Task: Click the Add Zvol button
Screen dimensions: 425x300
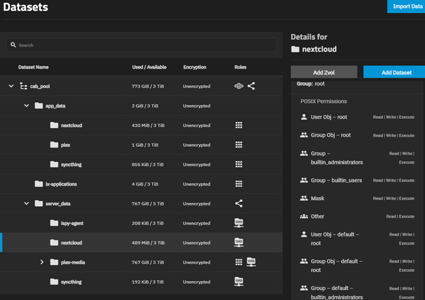Action: pos(324,72)
